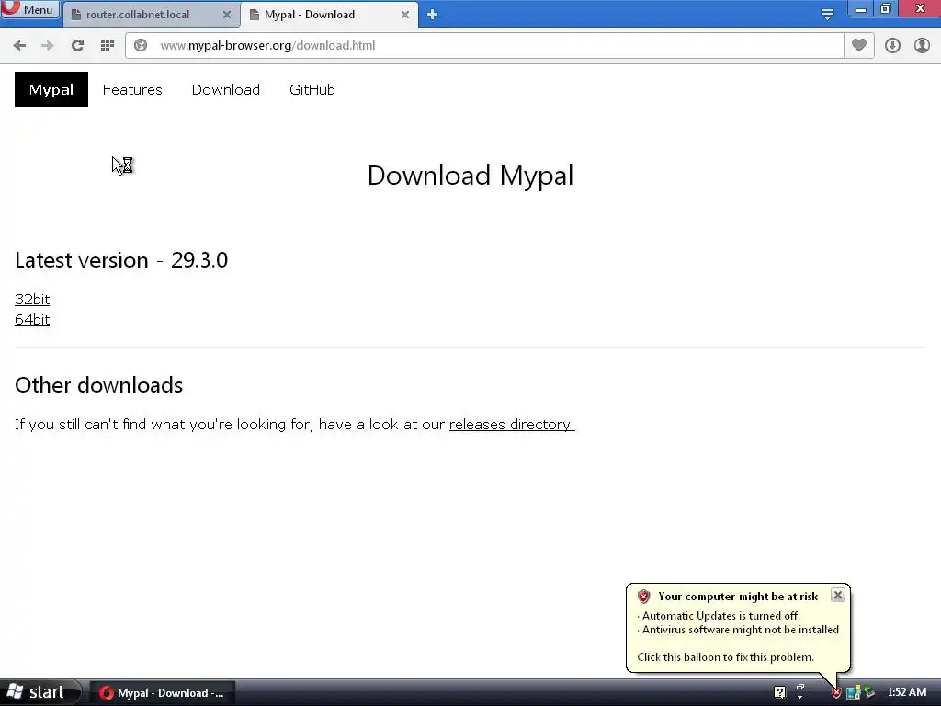Viewport: 941px width, 706px height.
Task: Open the tab list menu icon
Action: (827, 15)
